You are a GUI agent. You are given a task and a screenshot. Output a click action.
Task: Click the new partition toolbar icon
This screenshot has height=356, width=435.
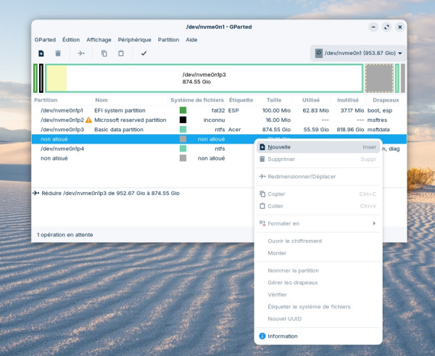[41, 53]
